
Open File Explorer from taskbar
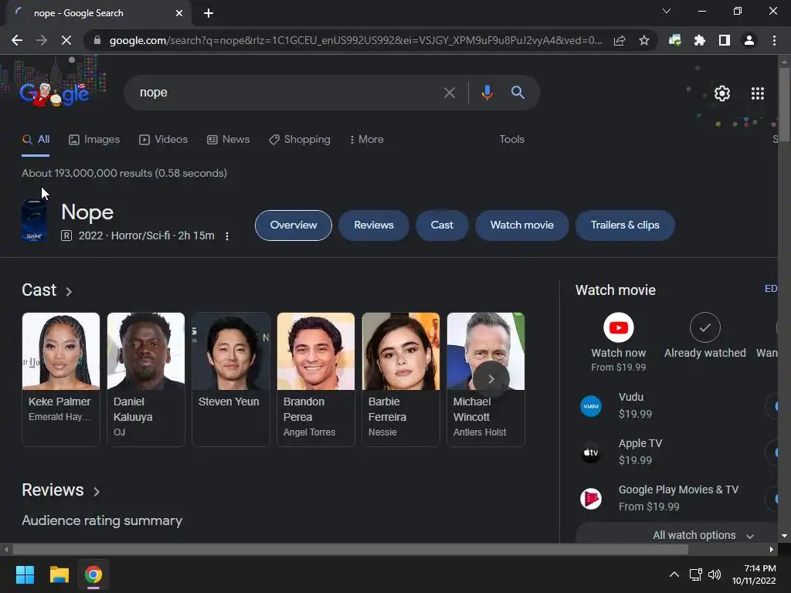(59, 574)
